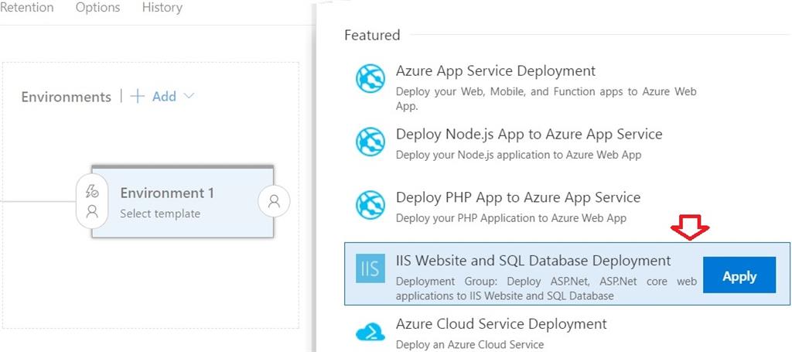Expand the Add environment dropdown chevron
This screenshot has width=792, height=352.
189,97
